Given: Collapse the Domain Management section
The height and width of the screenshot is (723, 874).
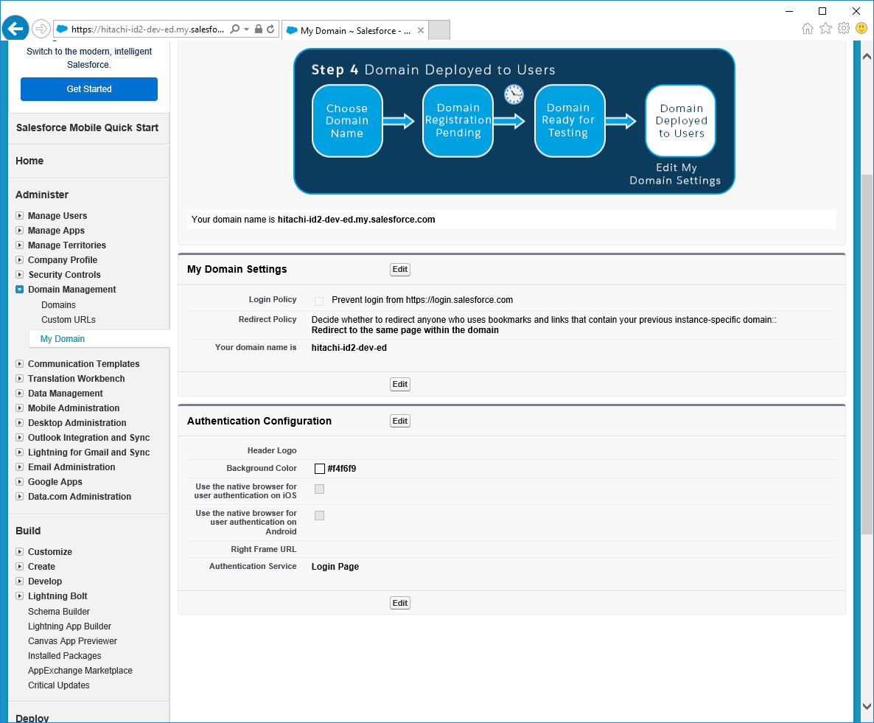Looking at the screenshot, I should coord(20,290).
